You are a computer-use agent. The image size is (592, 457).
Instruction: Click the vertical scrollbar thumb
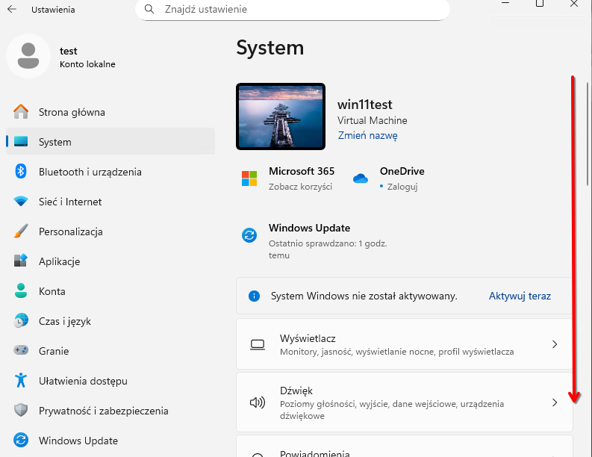588,134
